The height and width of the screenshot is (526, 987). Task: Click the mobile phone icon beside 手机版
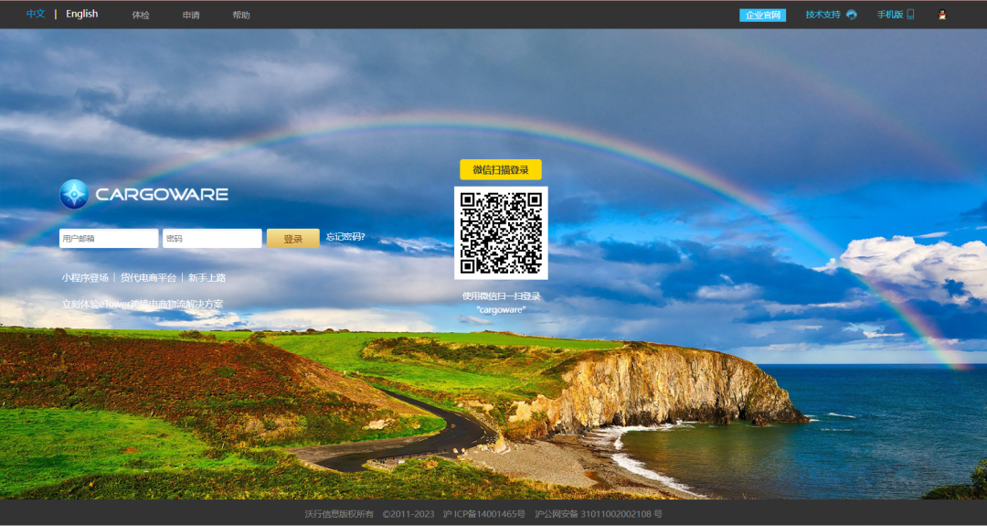pos(910,15)
